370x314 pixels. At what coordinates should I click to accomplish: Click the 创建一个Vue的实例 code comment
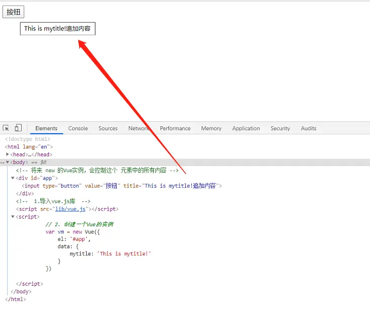click(80, 224)
